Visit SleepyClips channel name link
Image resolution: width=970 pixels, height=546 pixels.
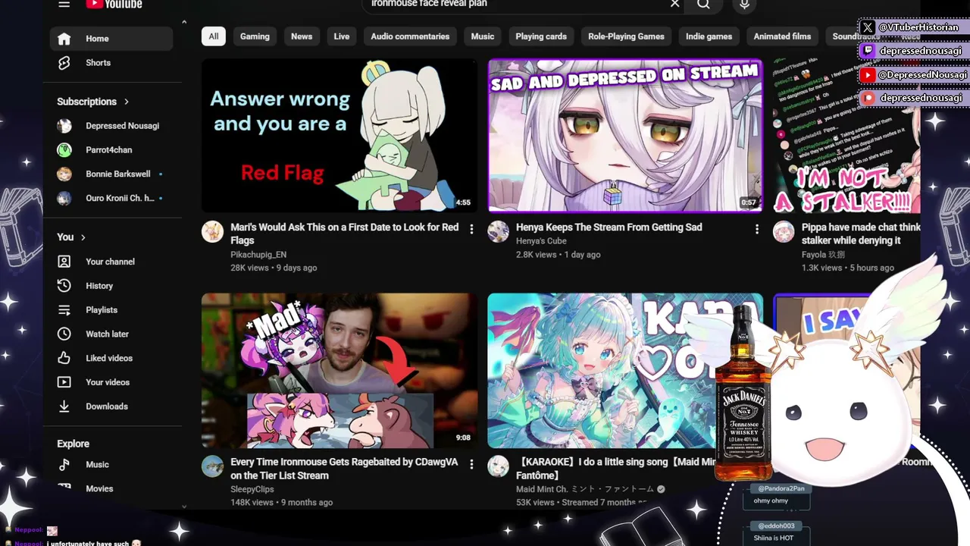tap(252, 490)
